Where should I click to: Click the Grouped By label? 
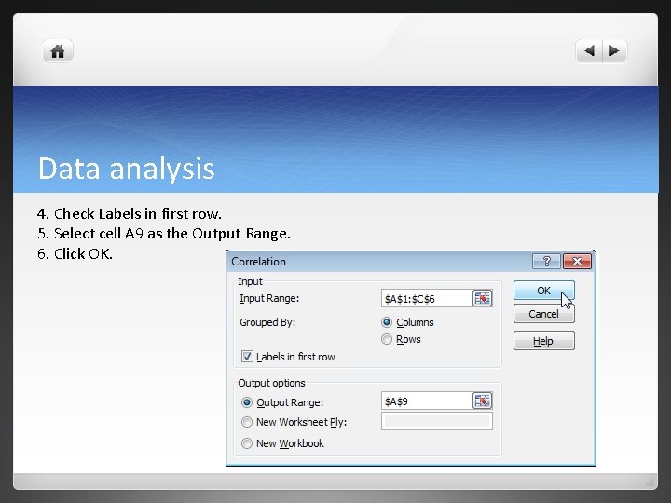click(267, 322)
